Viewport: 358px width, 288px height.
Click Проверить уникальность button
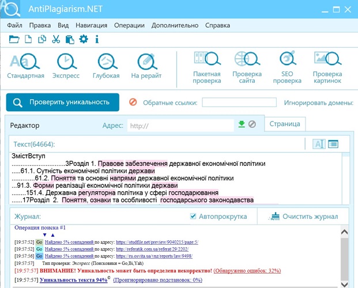(63, 102)
